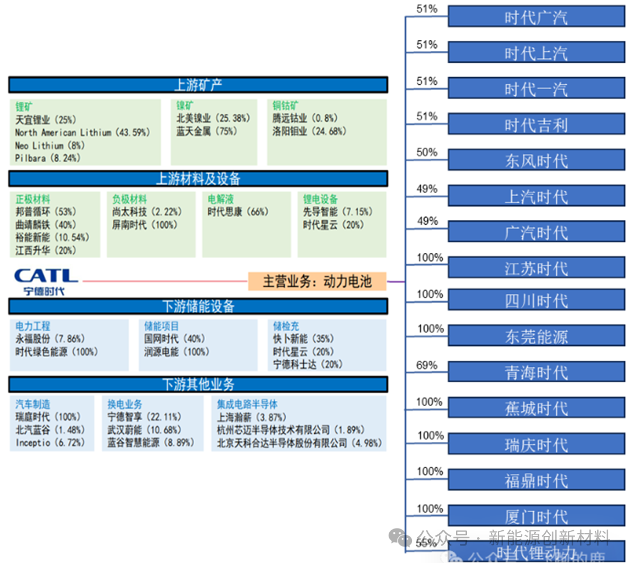
Task: Click the 宁德科士达 (20%) entry
Action: 308,364
